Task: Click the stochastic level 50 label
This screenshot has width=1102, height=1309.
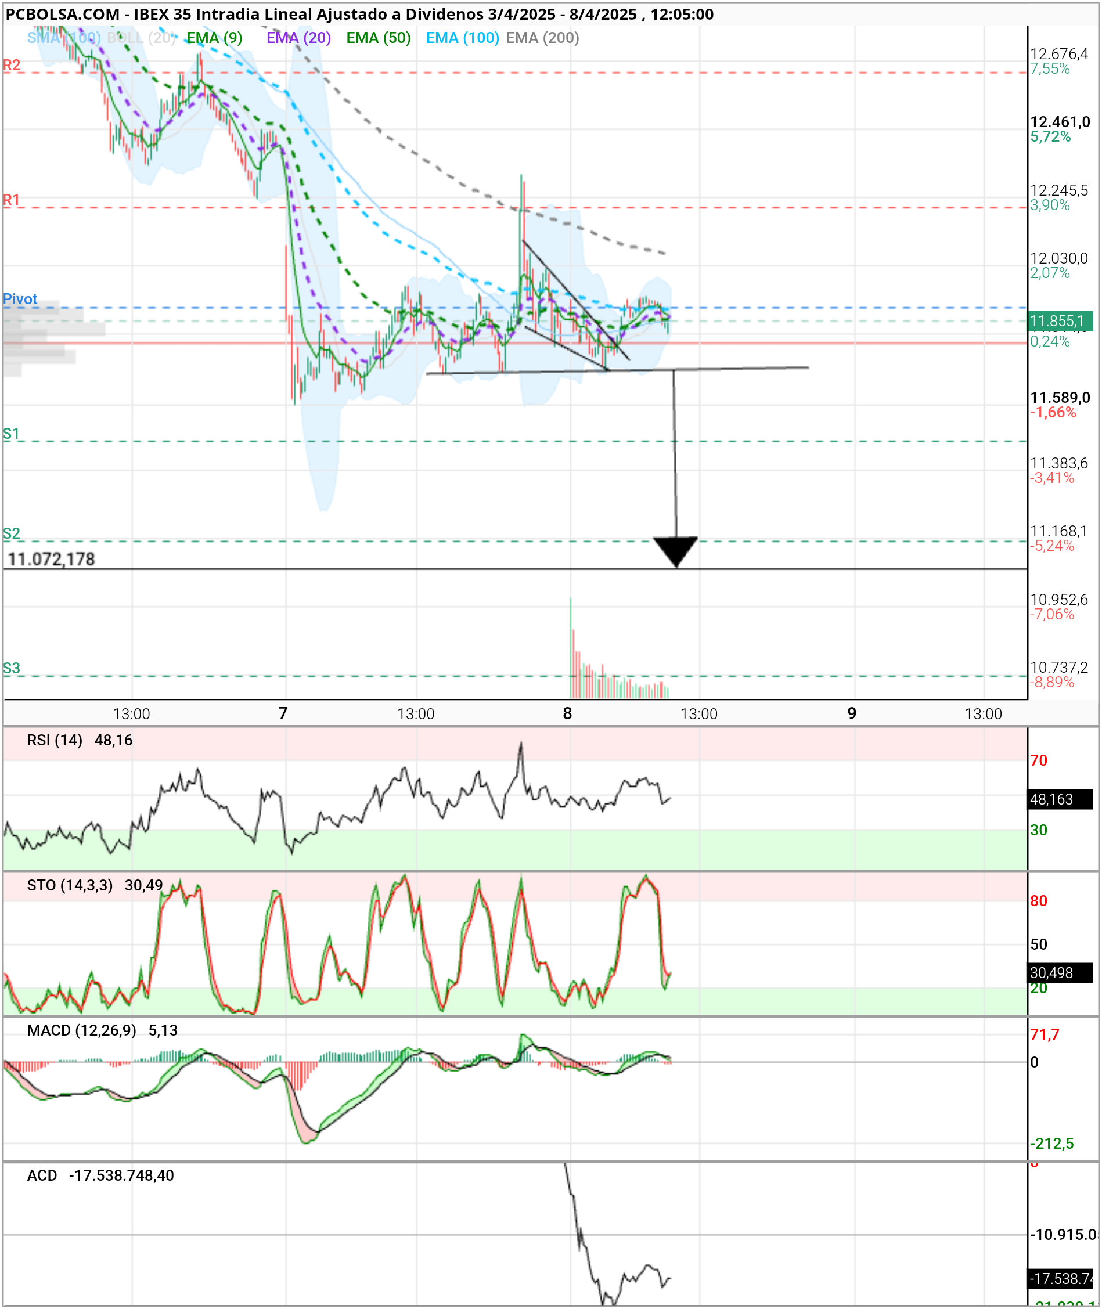Action: coord(1039,944)
